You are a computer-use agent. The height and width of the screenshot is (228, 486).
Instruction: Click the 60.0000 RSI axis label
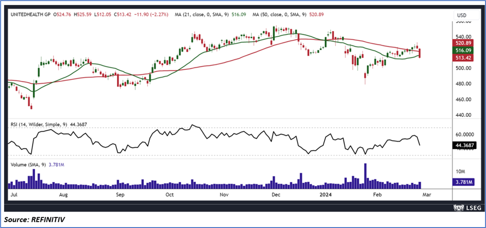[x=465, y=135]
